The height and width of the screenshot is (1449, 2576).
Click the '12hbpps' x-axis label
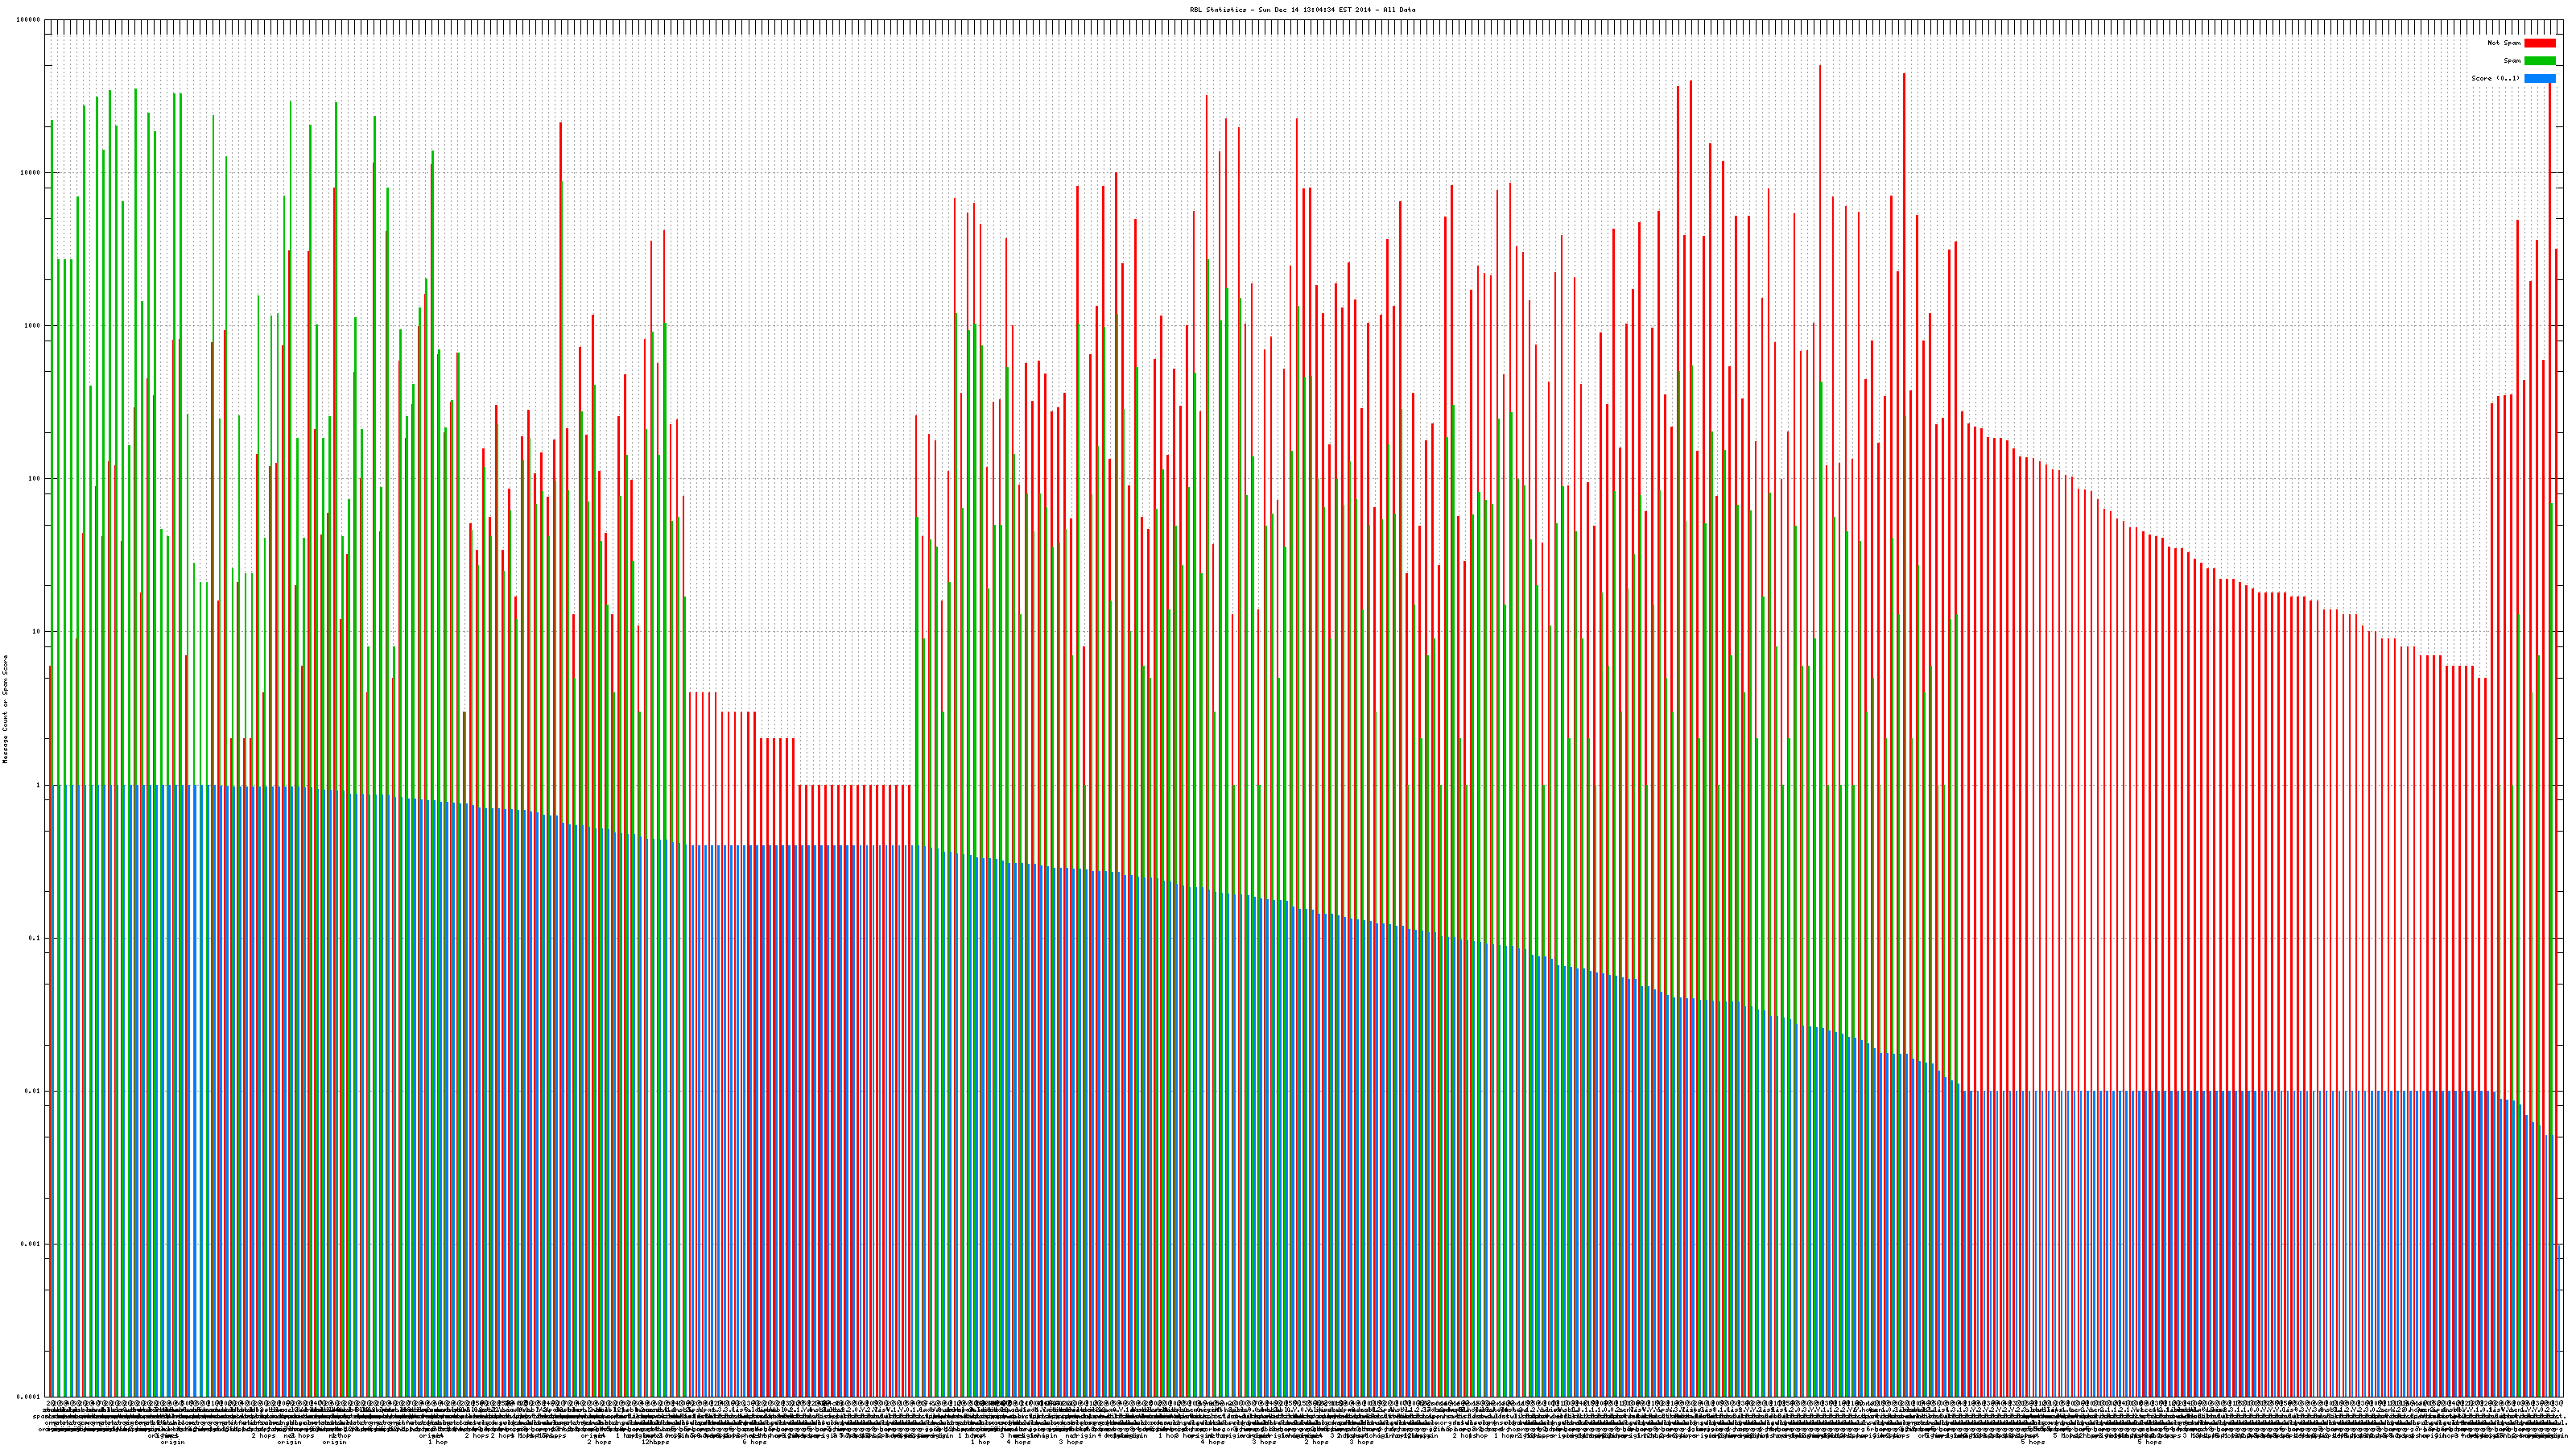655,1442
